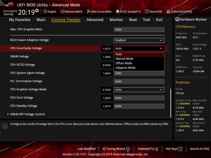Click the 1.021V CPU Core/Cache value
The width and height of the screenshot is (211, 158).
pos(107,49)
